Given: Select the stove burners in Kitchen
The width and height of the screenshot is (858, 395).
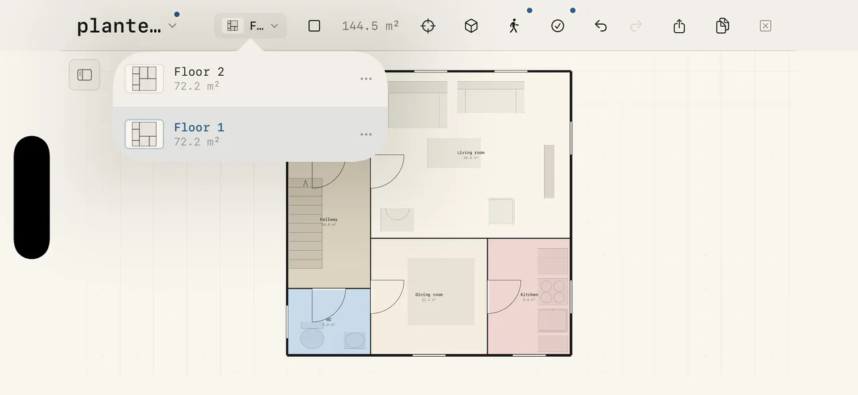Looking at the screenshot, I should pyautogui.click(x=553, y=292).
